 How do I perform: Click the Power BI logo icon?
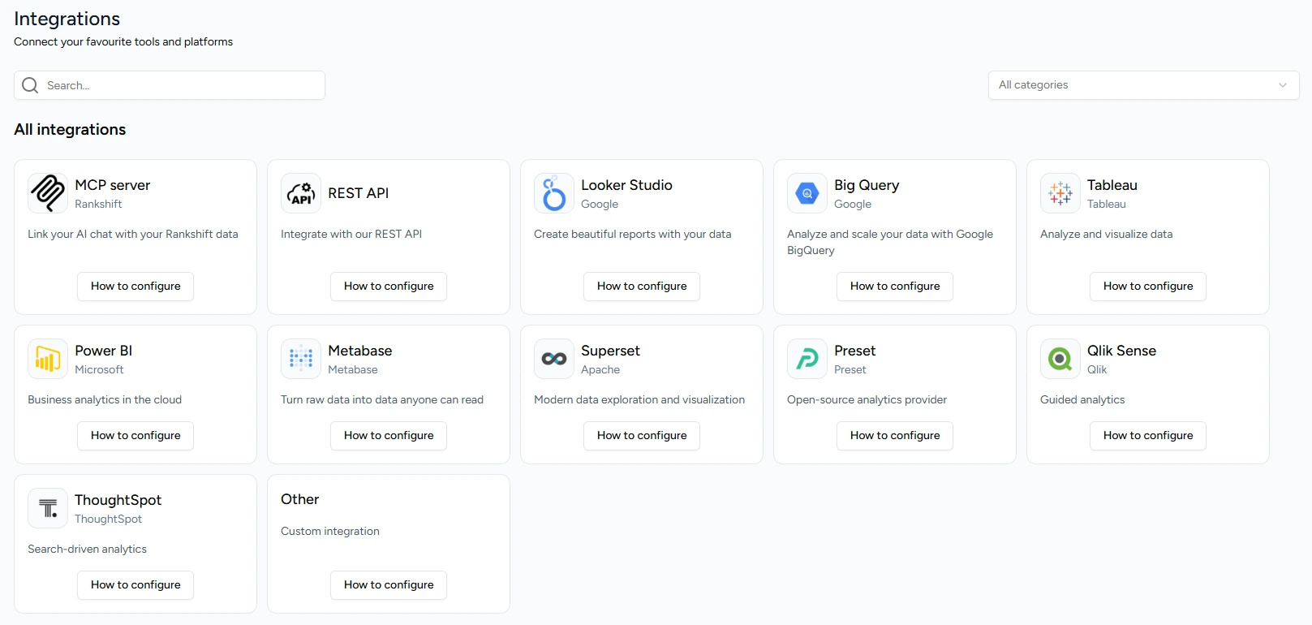[48, 359]
